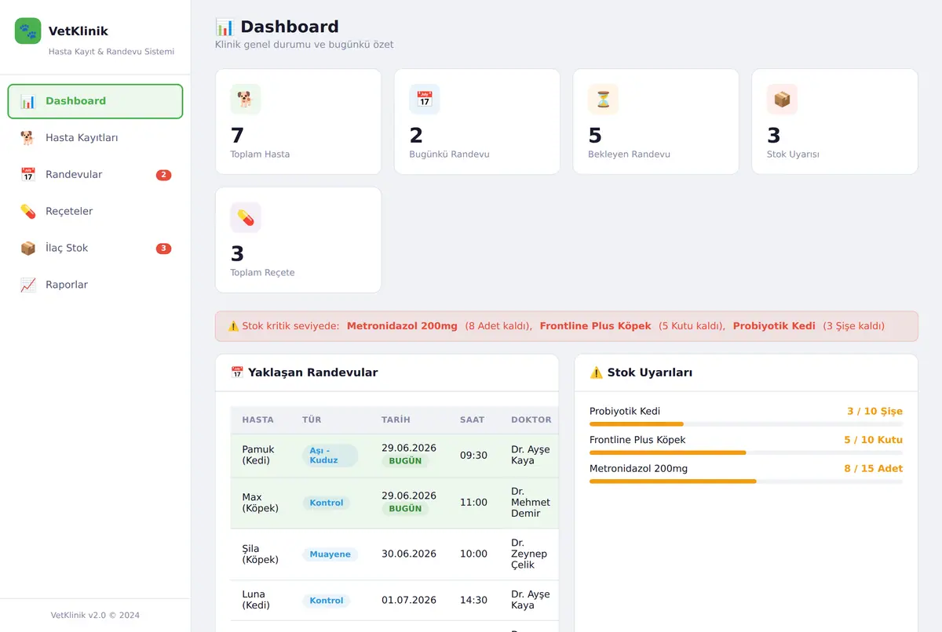Click Dr. Mehmet Demir in the table
The height and width of the screenshot is (632, 942).
click(531, 503)
